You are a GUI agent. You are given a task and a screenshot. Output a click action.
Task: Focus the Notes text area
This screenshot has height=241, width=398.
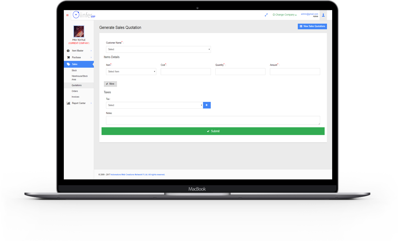213,120
